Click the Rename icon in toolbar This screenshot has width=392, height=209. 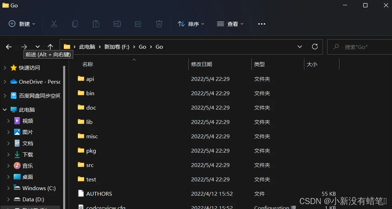tap(117, 24)
